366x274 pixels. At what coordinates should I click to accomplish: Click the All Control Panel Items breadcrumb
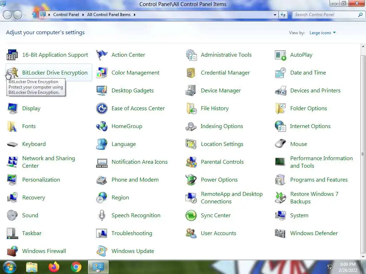[109, 15]
